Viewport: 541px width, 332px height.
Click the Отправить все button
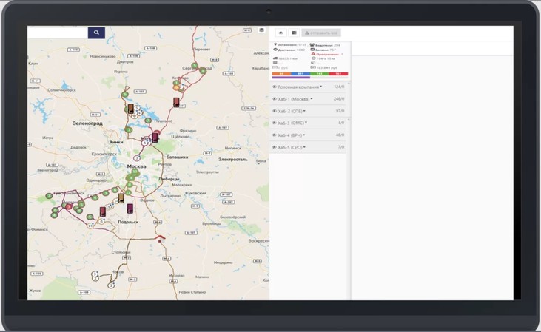coord(321,33)
